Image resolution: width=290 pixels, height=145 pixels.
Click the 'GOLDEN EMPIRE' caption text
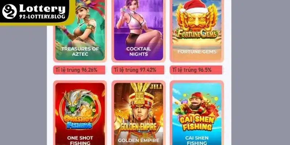[x=138, y=140]
